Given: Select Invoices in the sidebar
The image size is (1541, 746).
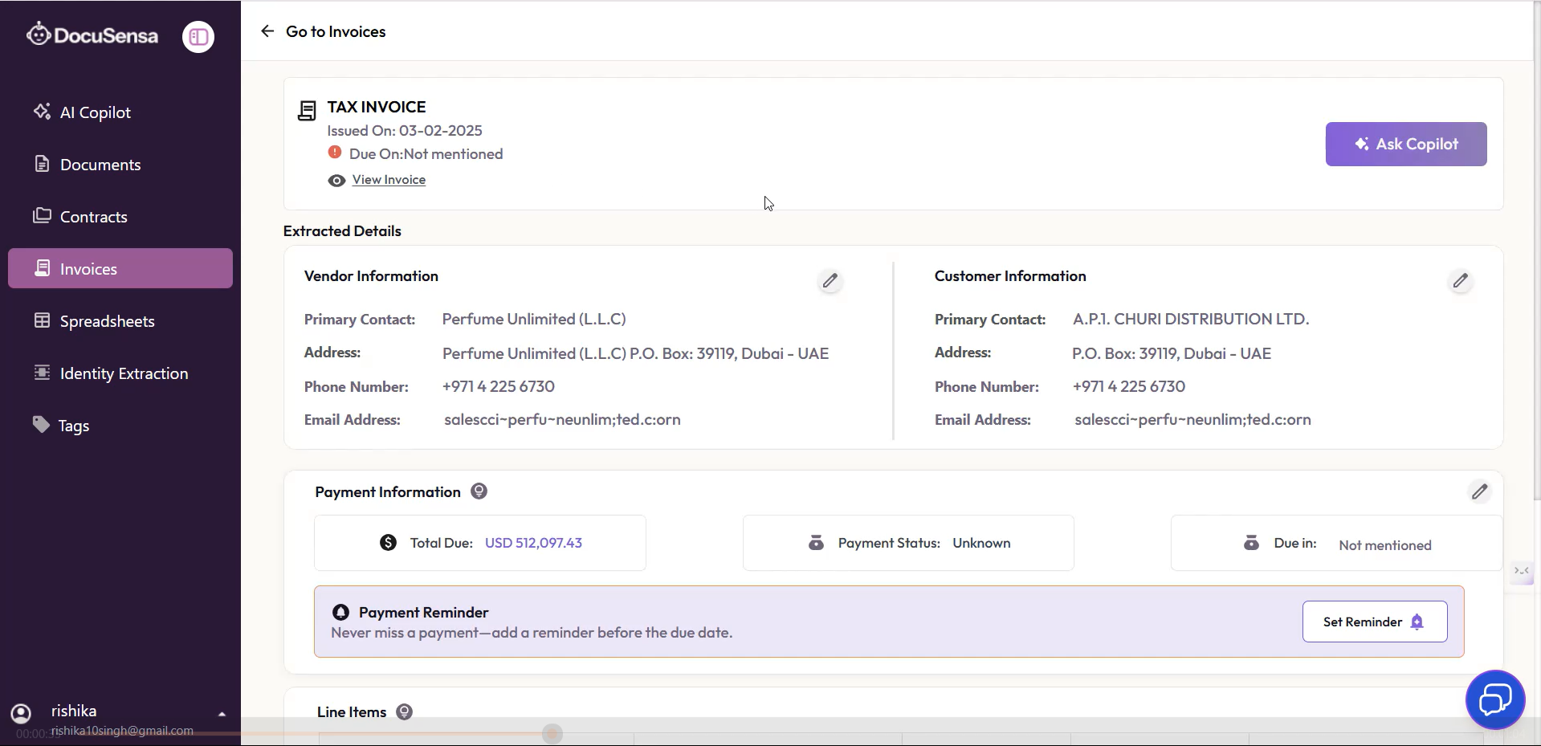Looking at the screenshot, I should pyautogui.click(x=120, y=268).
